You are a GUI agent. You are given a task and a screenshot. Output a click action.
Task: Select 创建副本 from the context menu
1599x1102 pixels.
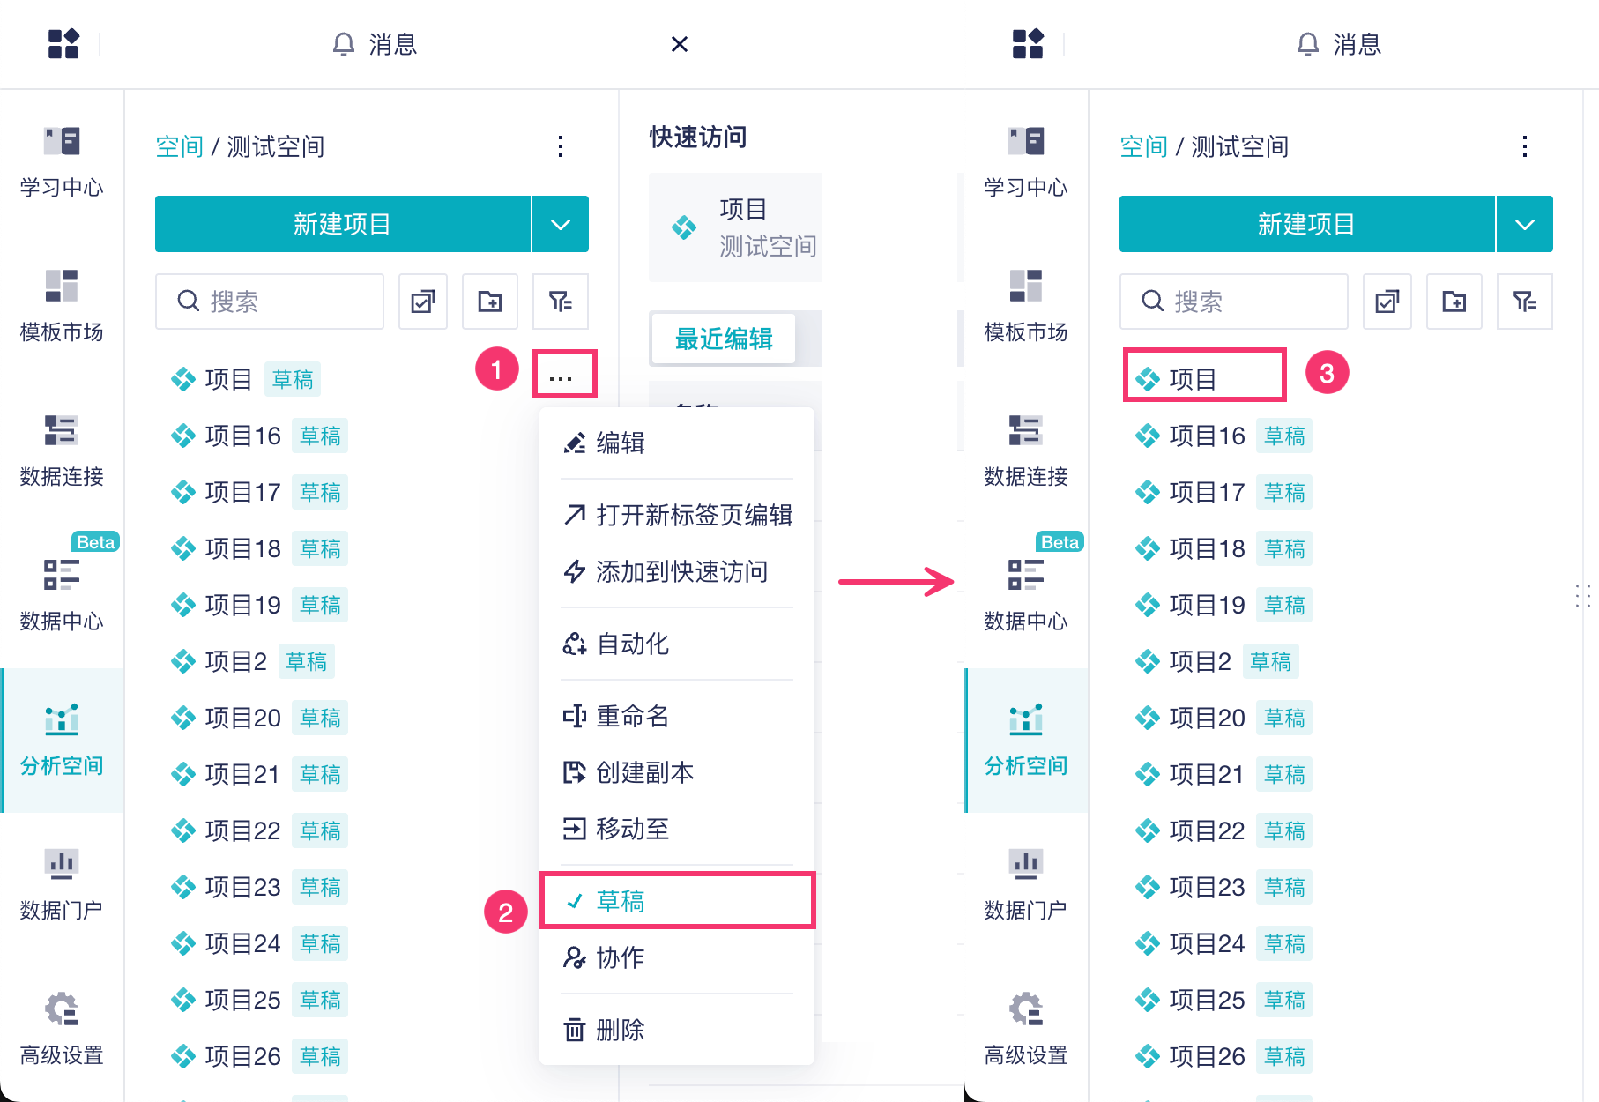pyautogui.click(x=645, y=772)
